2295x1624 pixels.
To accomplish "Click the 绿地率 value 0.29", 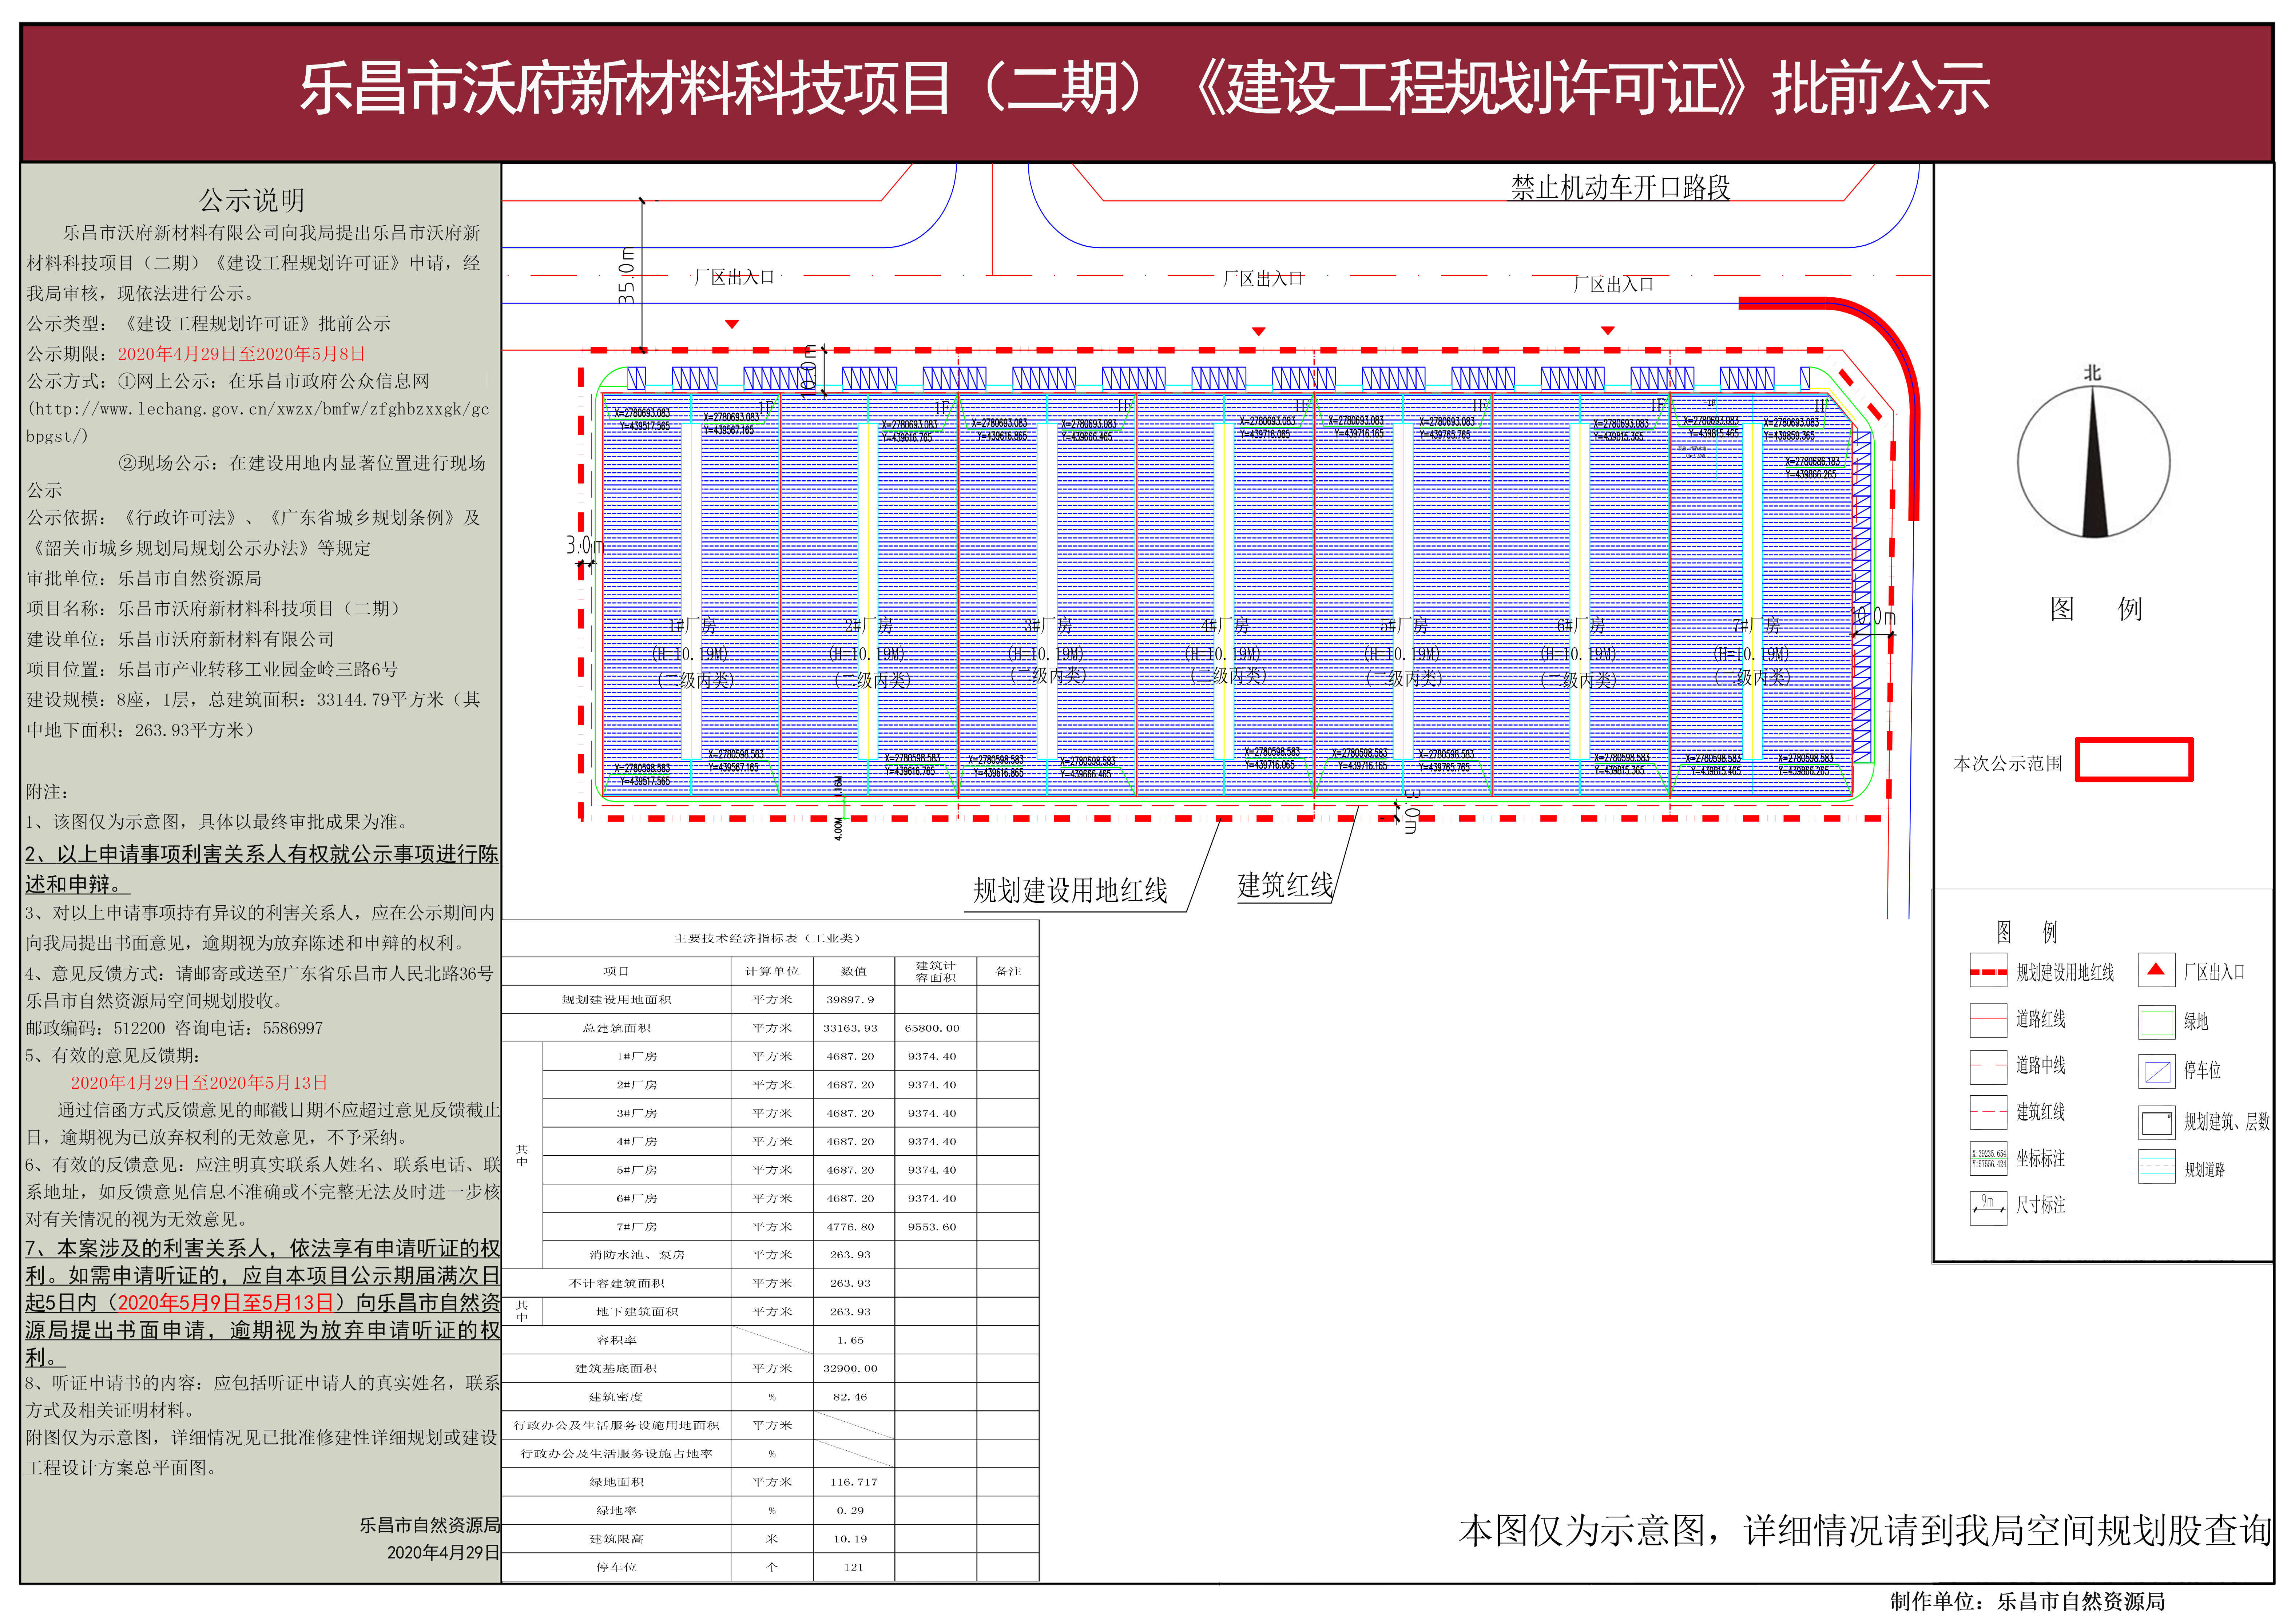I will (850, 1510).
